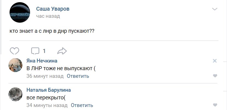227x110 pixels.
Task: Open Саша Уваров's profile avatar
Action: tap(20, 13)
